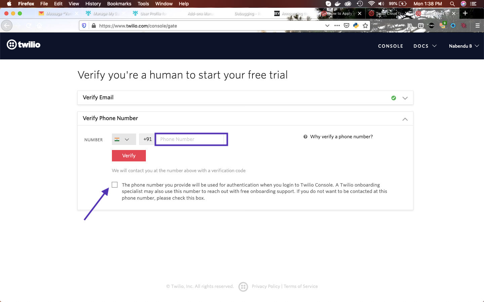Click the red Verify button

coord(129,156)
